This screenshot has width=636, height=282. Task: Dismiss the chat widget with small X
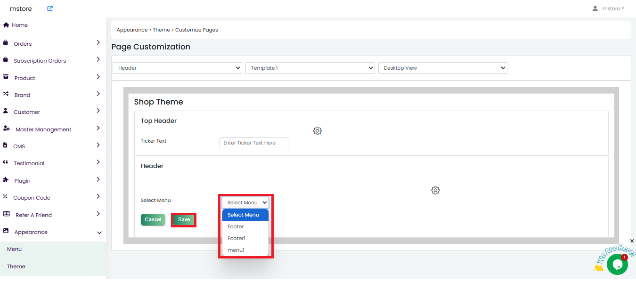coord(632,241)
